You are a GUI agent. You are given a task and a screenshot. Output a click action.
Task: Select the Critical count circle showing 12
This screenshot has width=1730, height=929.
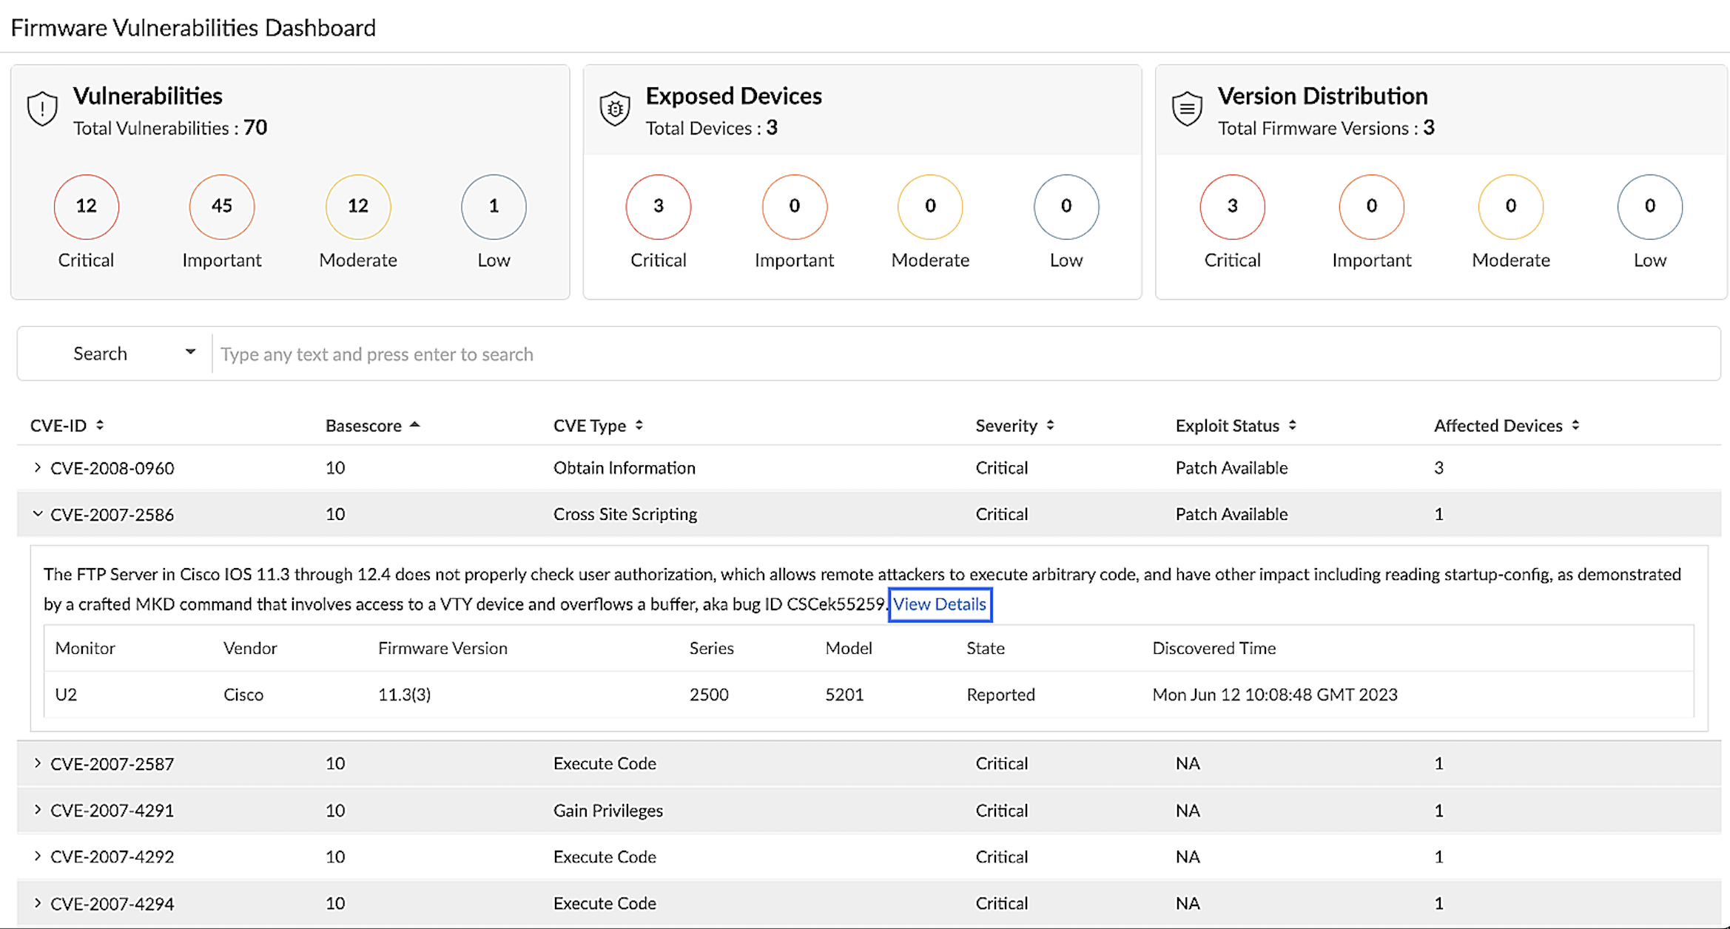(x=86, y=206)
